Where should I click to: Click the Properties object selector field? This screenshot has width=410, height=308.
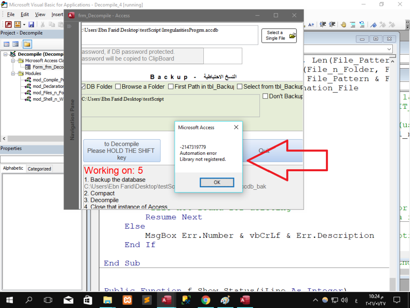click(x=32, y=159)
